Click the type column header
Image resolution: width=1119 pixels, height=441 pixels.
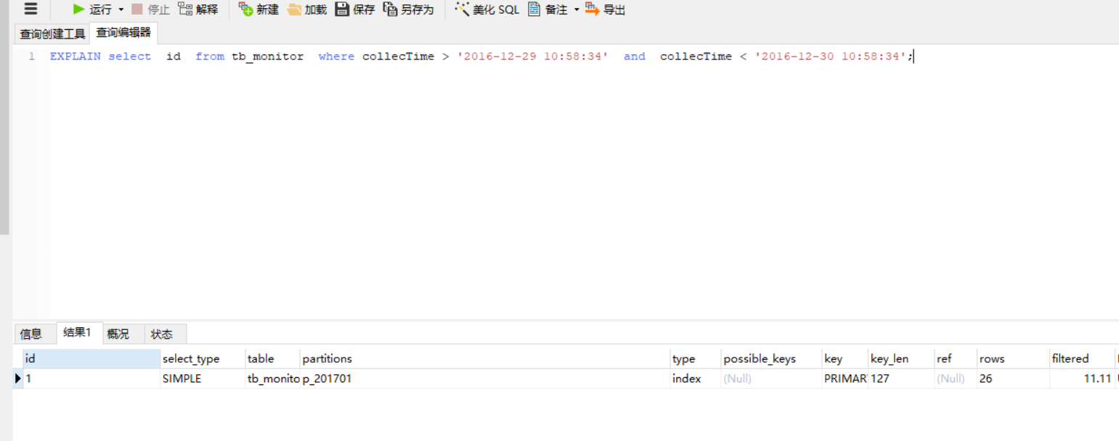695,358
